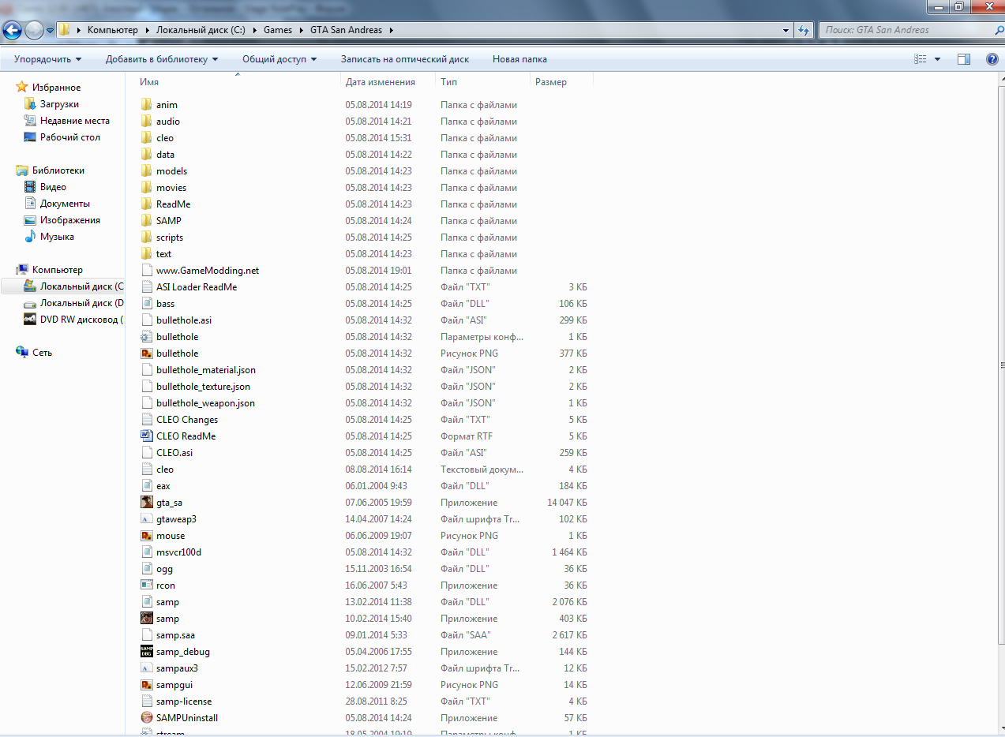Select the mouse PNG image icon

point(146,536)
